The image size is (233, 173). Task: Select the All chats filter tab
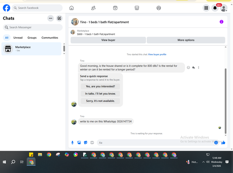(x=7, y=38)
